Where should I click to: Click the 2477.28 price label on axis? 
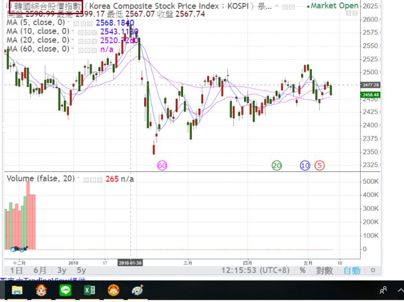[x=370, y=85]
